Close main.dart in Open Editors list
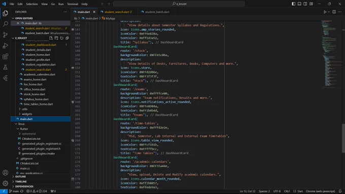345x194 pixels. point(18,23)
